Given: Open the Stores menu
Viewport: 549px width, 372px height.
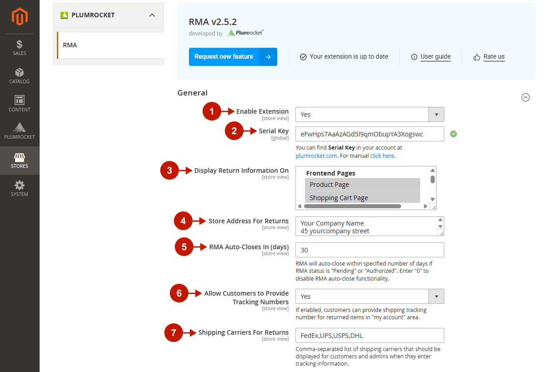Looking at the screenshot, I should click(20, 161).
